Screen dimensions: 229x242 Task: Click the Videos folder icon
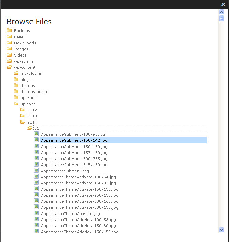[9, 55]
